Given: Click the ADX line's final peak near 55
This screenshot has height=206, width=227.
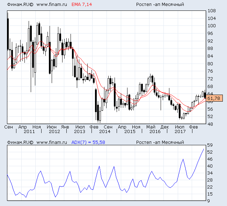Looking at the screenshot, I should (x=204, y=149).
